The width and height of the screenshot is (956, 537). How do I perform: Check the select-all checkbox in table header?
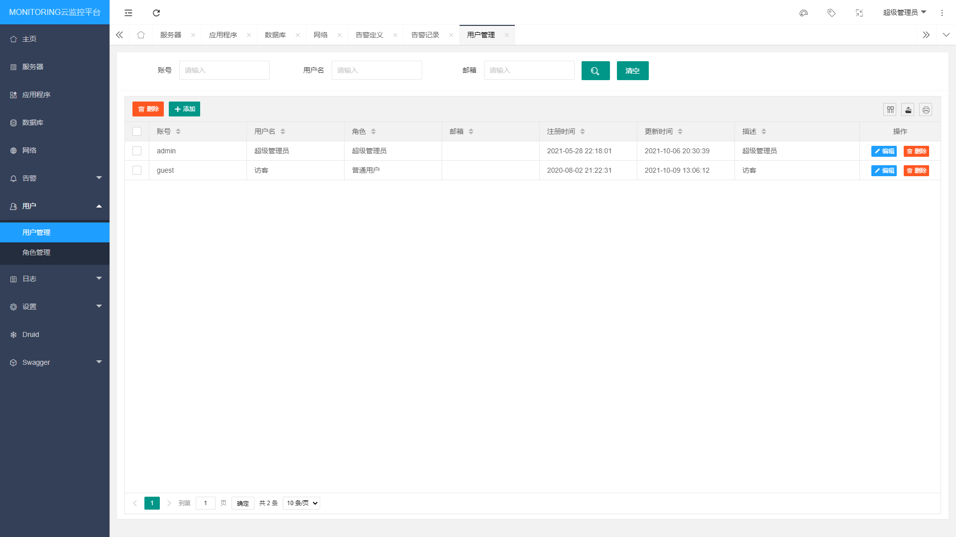137,131
